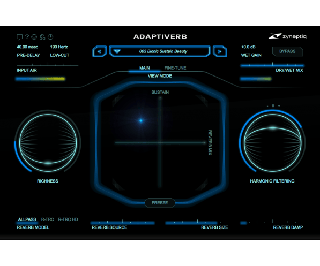Click the WET GAIN label
This screenshot has height=266, width=320.
(x=251, y=55)
